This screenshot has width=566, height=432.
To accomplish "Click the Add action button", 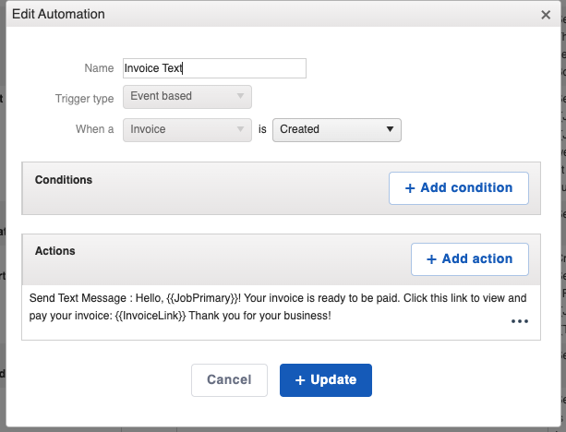I will click(x=470, y=259).
